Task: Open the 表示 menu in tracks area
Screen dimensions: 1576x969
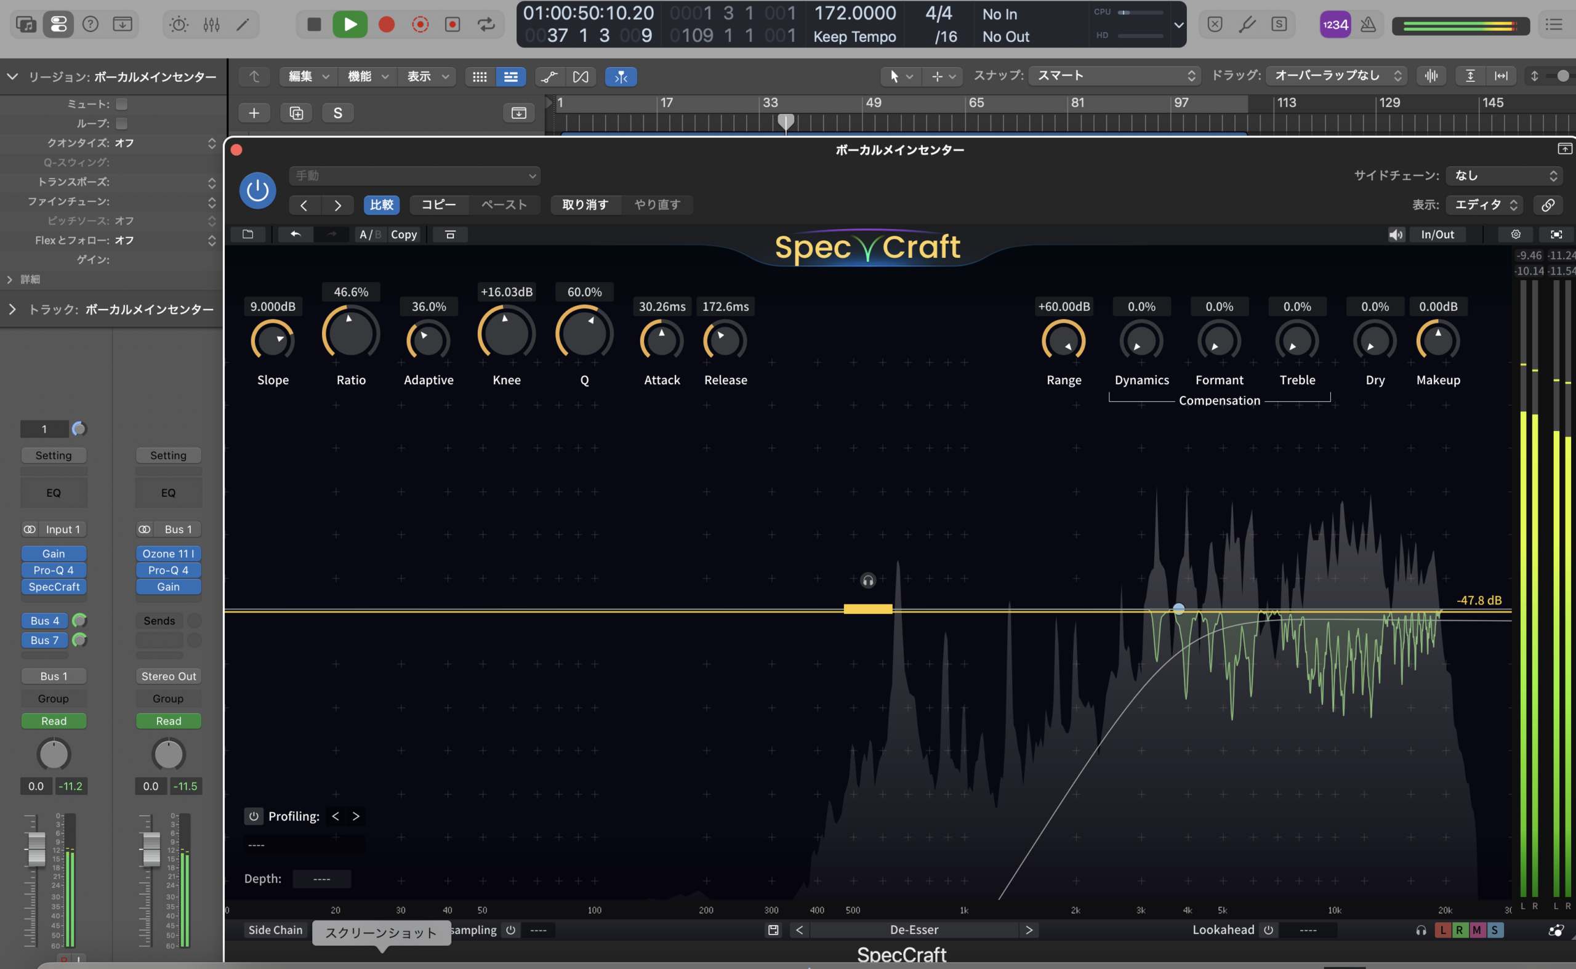Action: [x=427, y=77]
